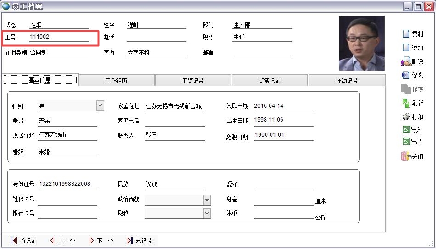Screen dimensions: 437x249
Task: Go to the first record (首记录)
Action: [23, 241]
